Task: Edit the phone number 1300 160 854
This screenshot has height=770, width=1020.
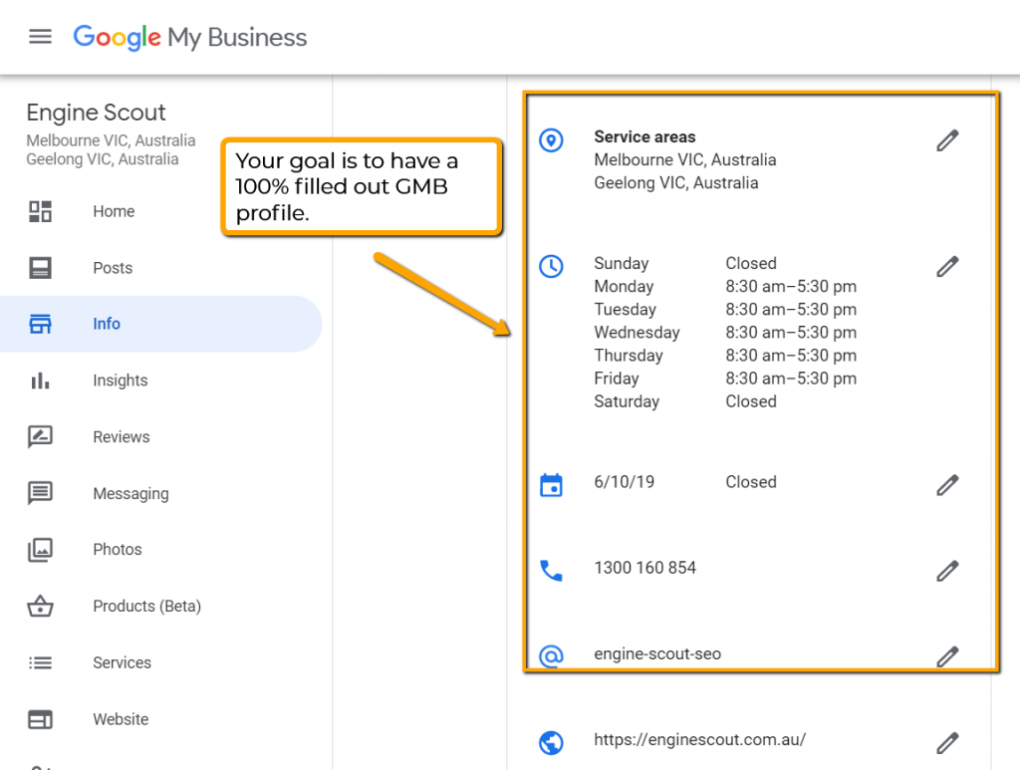Action: coord(947,571)
